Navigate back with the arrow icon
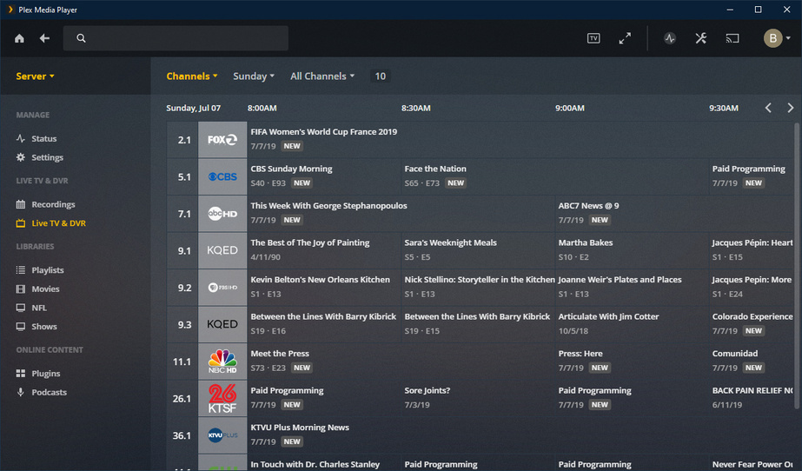The height and width of the screenshot is (471, 802). pos(44,38)
